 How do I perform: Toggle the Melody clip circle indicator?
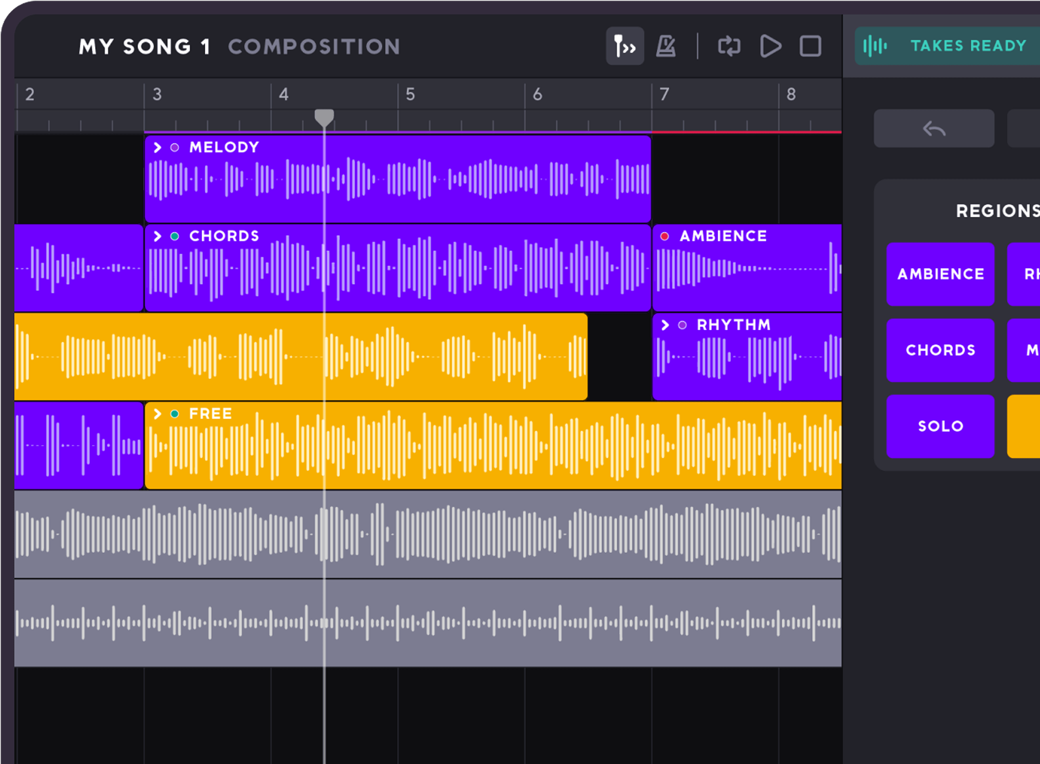pyautogui.click(x=175, y=147)
